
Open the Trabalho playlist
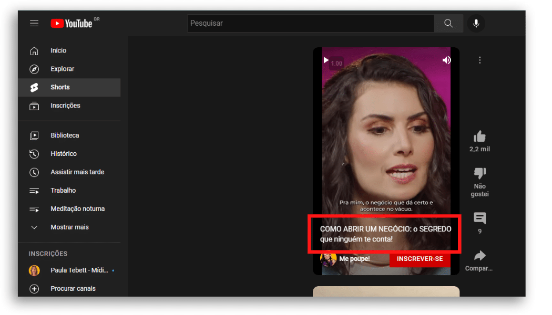click(x=69, y=190)
